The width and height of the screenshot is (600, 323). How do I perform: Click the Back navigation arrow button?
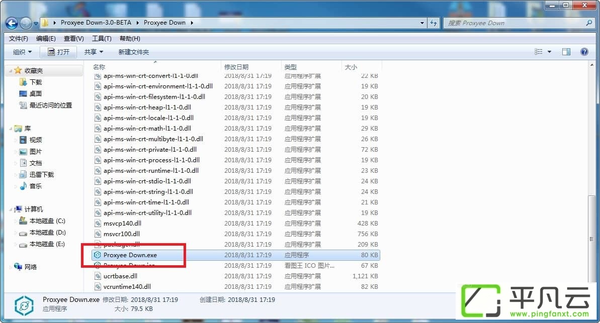click(x=12, y=23)
